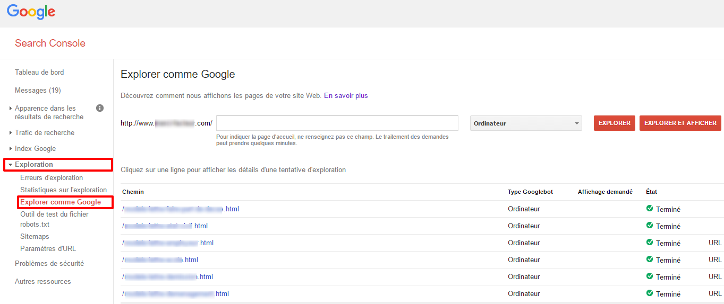Click the EXPLORER ET AFFICHER button
724x304 pixels.
[x=680, y=123]
